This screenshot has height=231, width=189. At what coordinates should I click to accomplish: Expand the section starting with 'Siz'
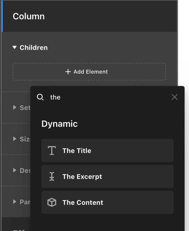click(15, 139)
